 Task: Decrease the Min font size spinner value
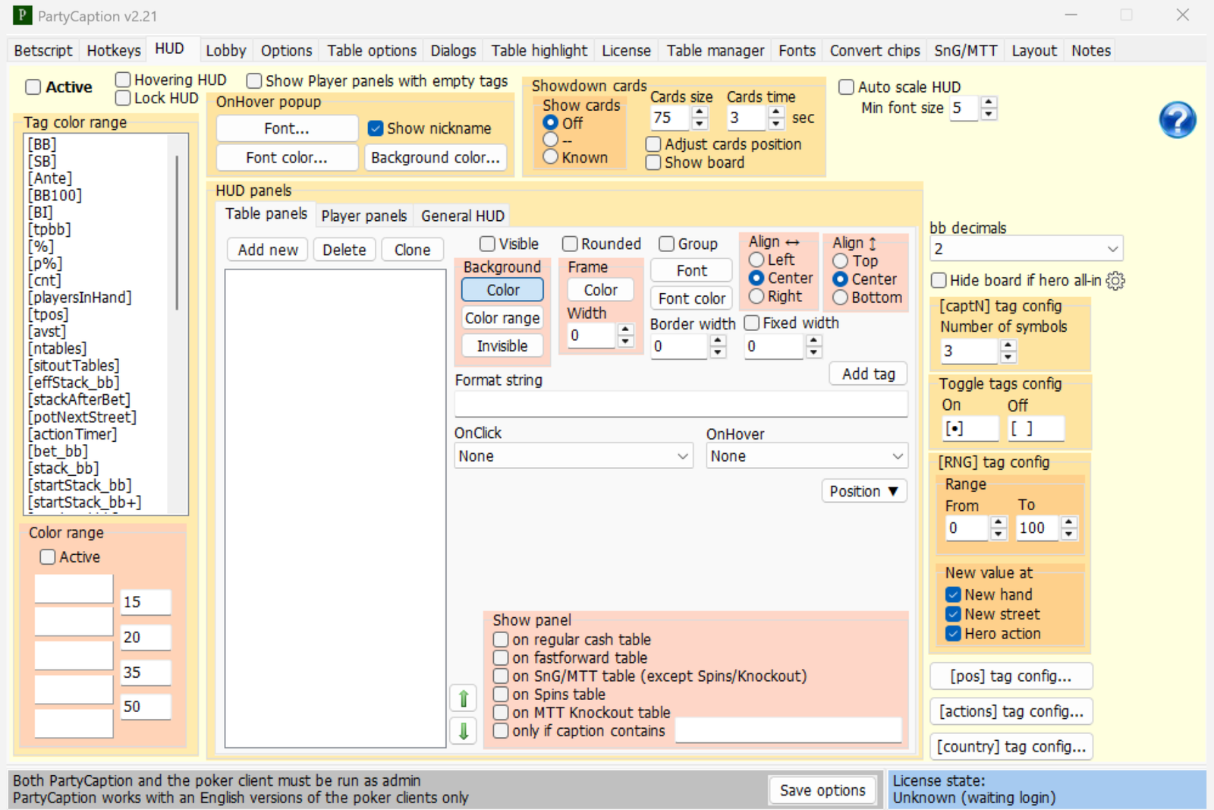pos(988,115)
